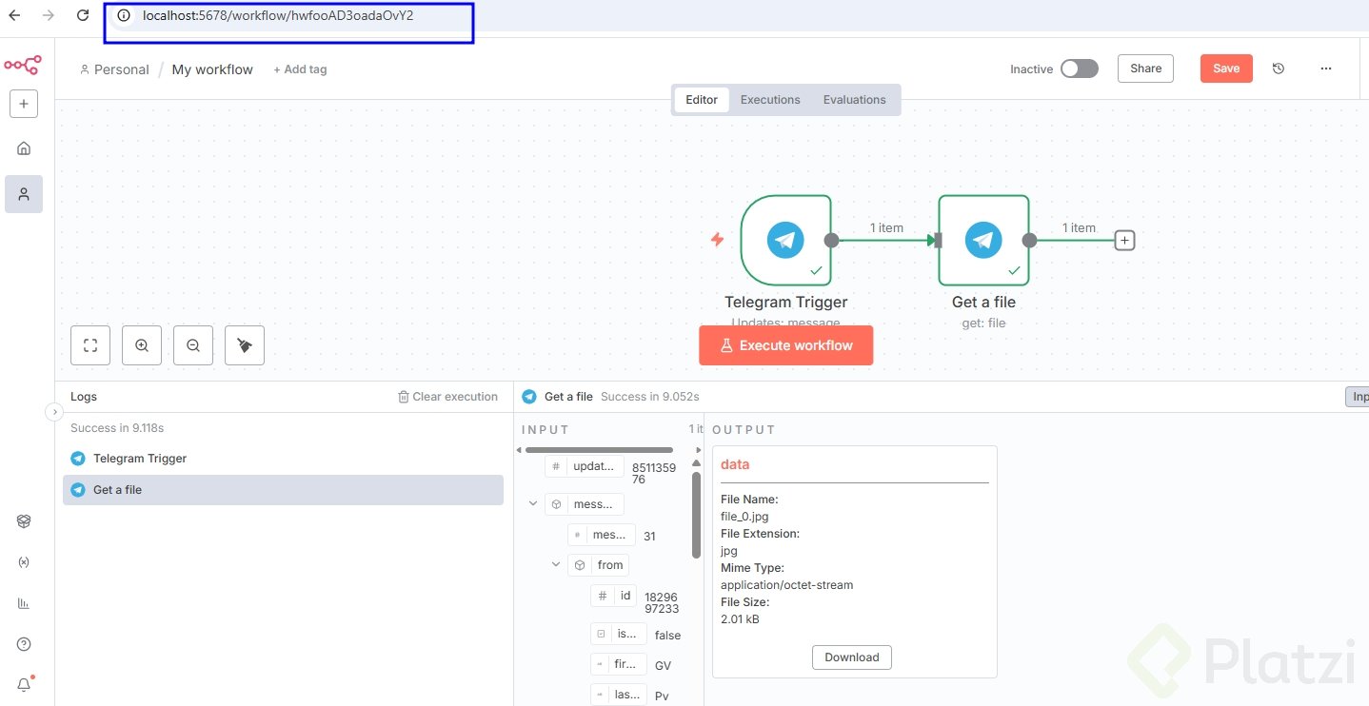1369x706 pixels.
Task: Open the notifications bell icon
Action: pyautogui.click(x=24, y=684)
